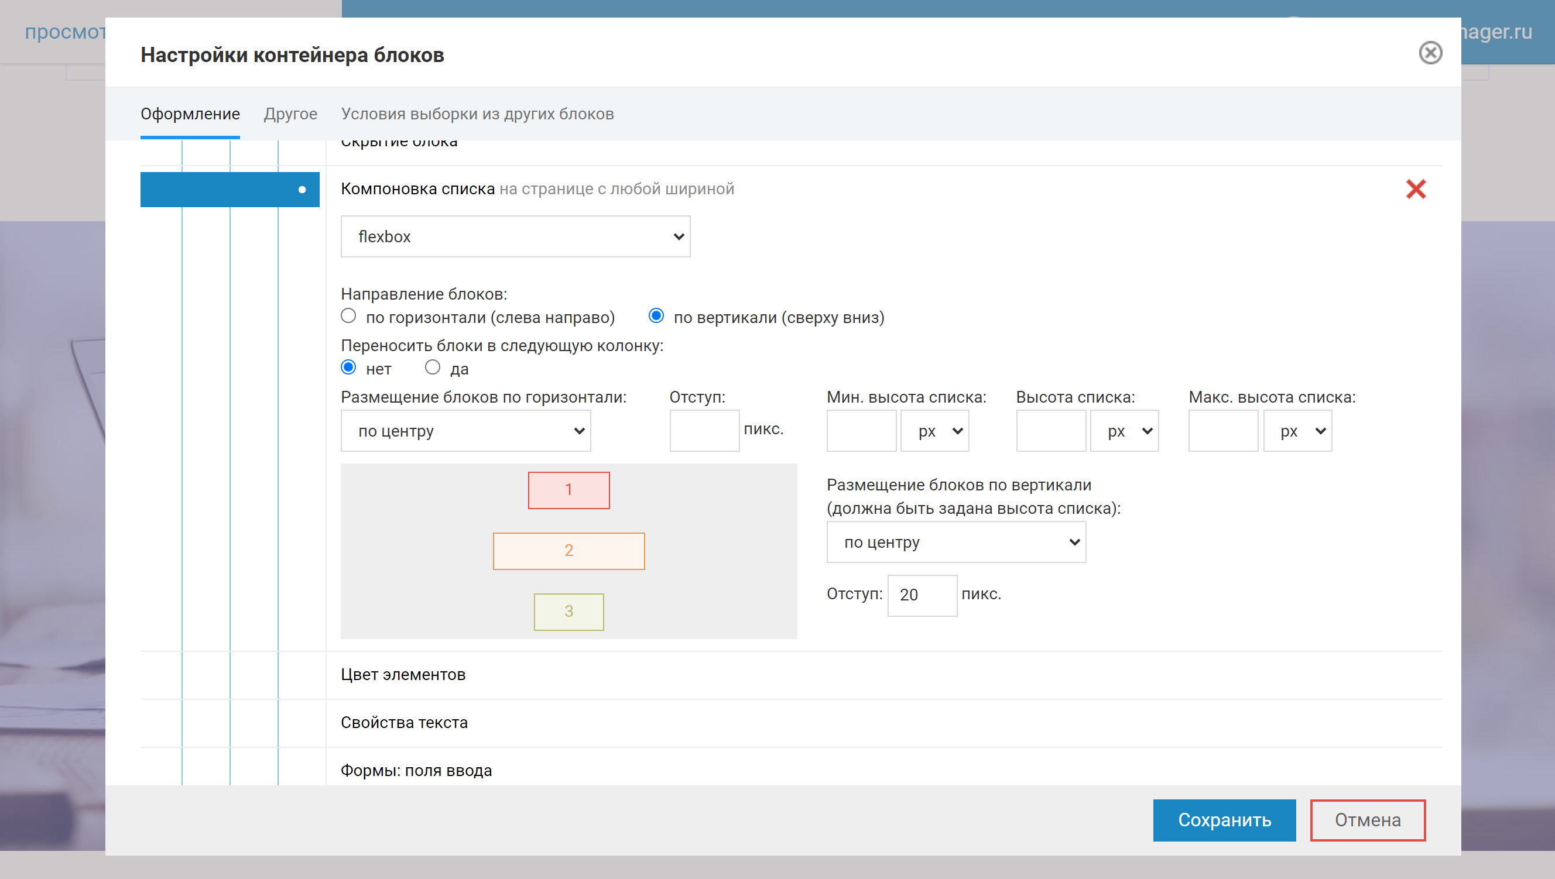This screenshot has width=1555, height=879.
Task: Click the vertical Отступ field containing 20
Action: click(922, 595)
